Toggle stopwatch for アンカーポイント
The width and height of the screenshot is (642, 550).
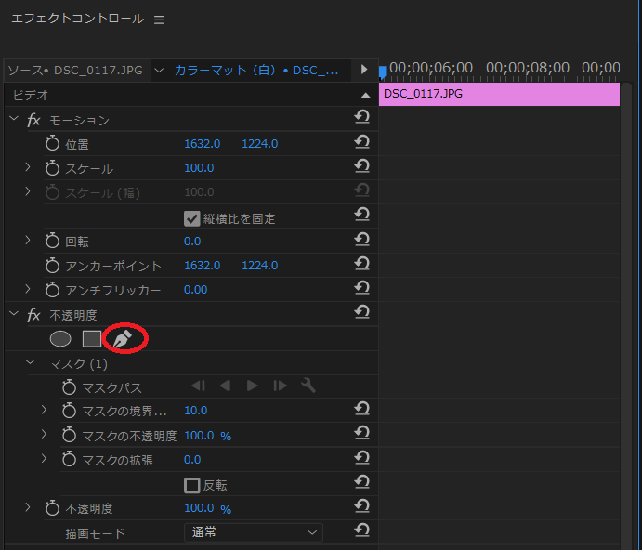pos(52,266)
